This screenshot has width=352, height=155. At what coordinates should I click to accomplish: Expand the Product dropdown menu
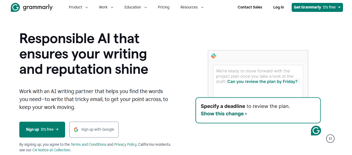pos(78,7)
